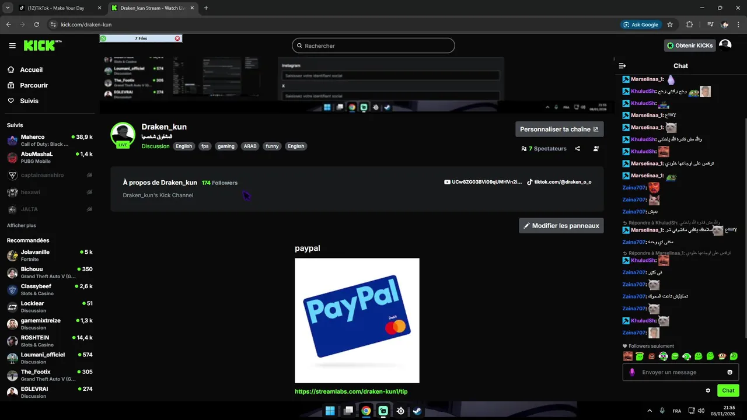Open recommended channel The_Footix in sidebar
This screenshot has height=420, width=747.
pyautogui.click(x=50, y=375)
